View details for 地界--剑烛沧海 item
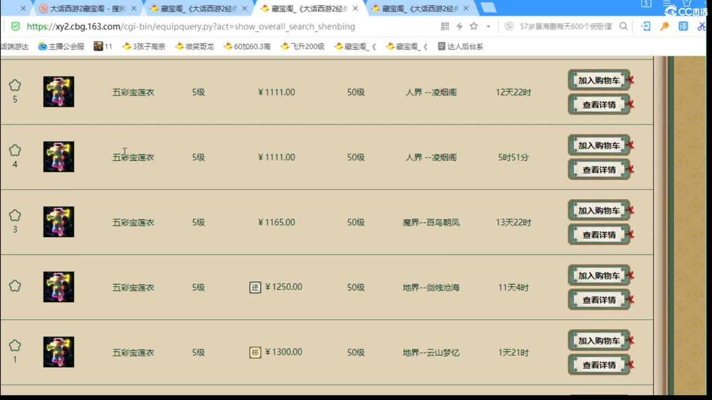 599,299
